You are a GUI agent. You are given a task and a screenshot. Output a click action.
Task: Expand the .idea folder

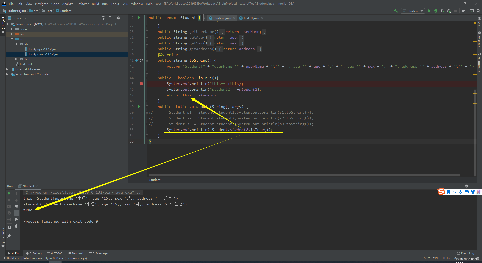point(12,29)
